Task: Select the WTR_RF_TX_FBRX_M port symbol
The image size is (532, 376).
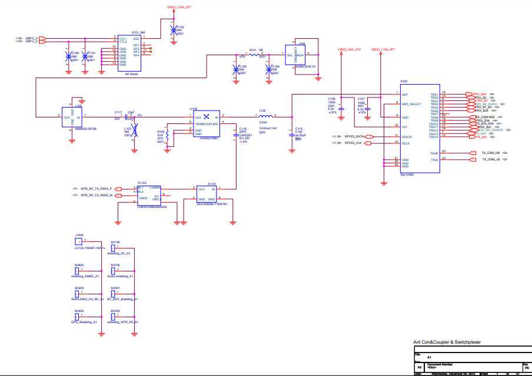Action: (118, 196)
